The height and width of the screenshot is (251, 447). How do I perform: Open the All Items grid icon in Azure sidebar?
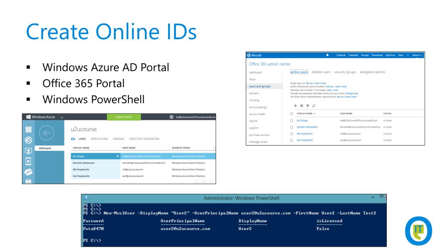[28, 130]
